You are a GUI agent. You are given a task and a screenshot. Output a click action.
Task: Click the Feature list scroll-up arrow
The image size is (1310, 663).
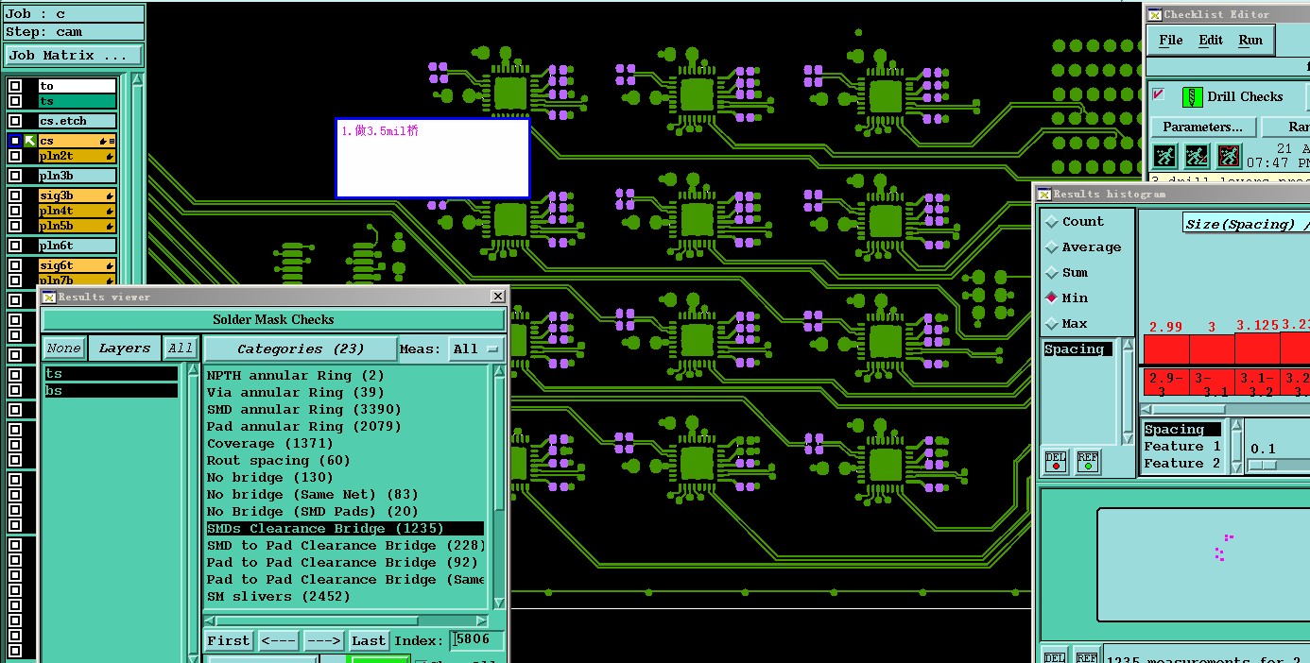pos(1236,427)
